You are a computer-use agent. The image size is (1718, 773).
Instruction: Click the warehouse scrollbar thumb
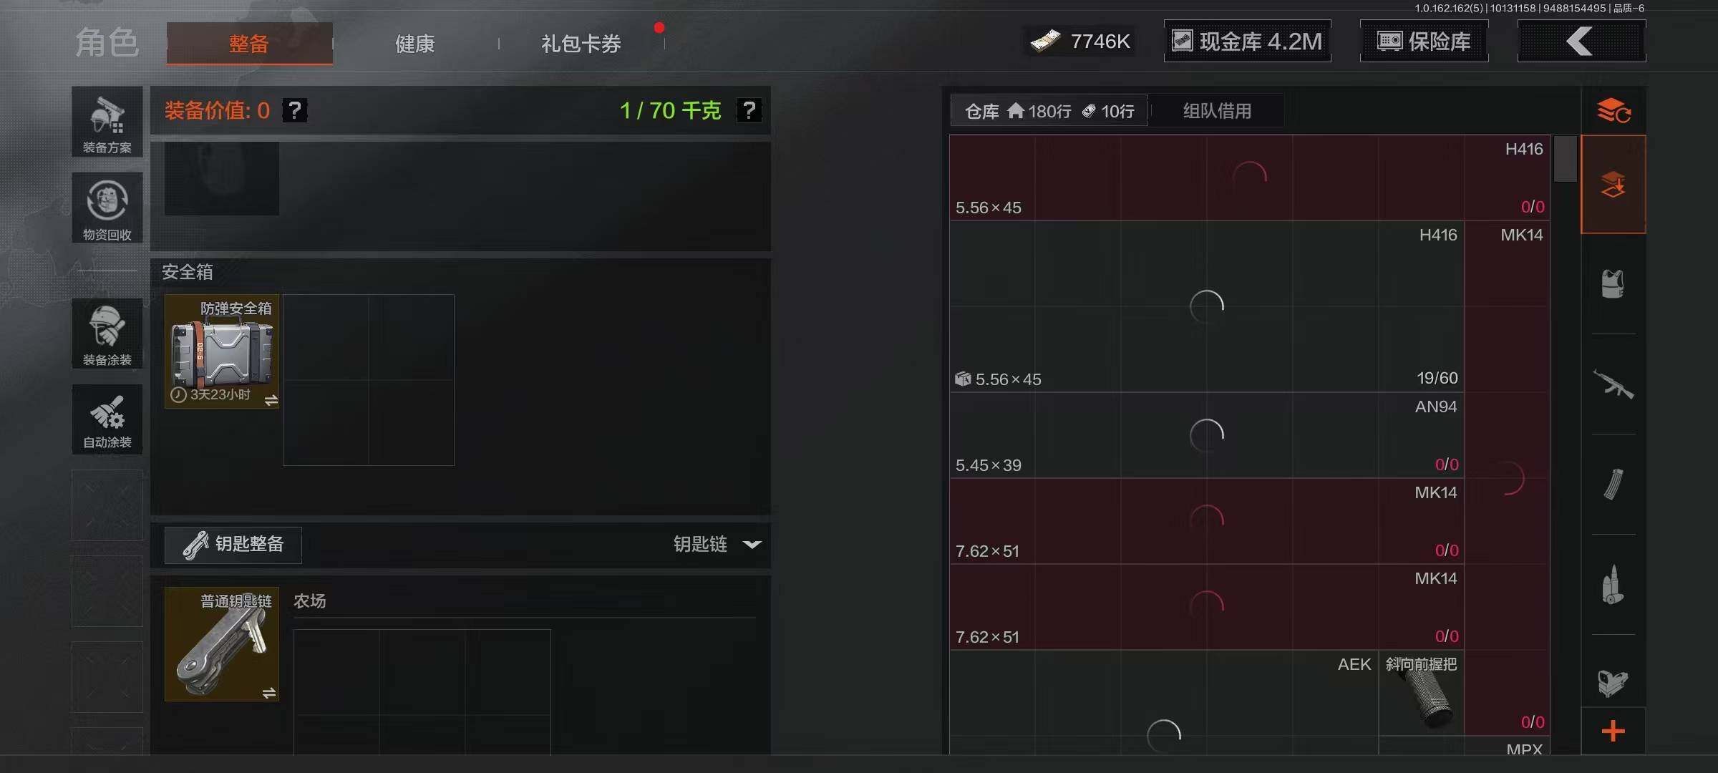tap(1565, 158)
